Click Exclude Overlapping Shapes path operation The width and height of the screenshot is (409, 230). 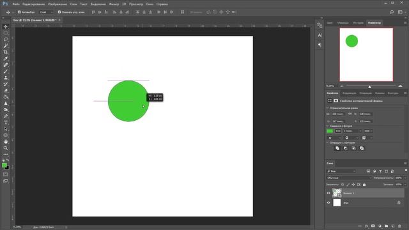[x=362, y=148]
